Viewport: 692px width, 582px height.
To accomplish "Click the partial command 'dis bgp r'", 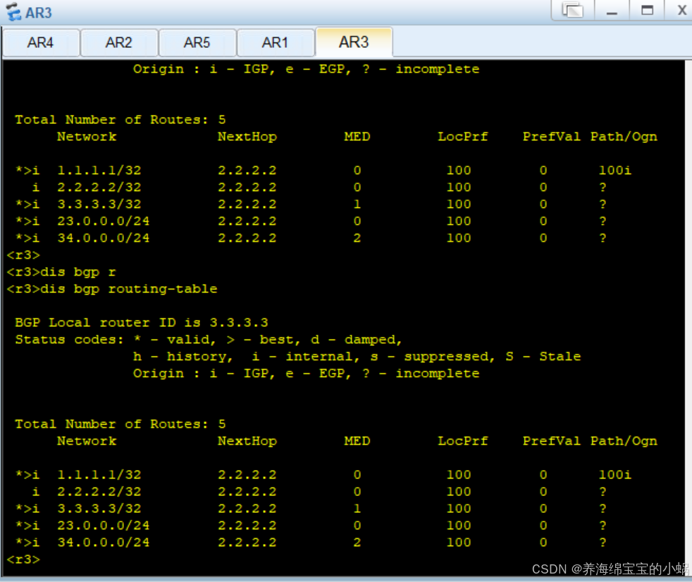I will pos(78,272).
